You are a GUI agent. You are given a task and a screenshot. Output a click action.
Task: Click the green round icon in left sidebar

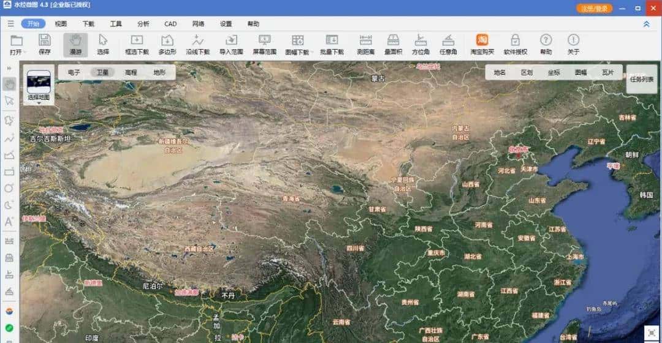(9, 328)
